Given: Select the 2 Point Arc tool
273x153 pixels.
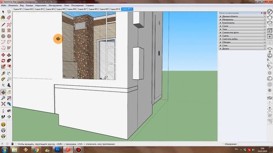Looking at the screenshot, I should click(9, 42).
